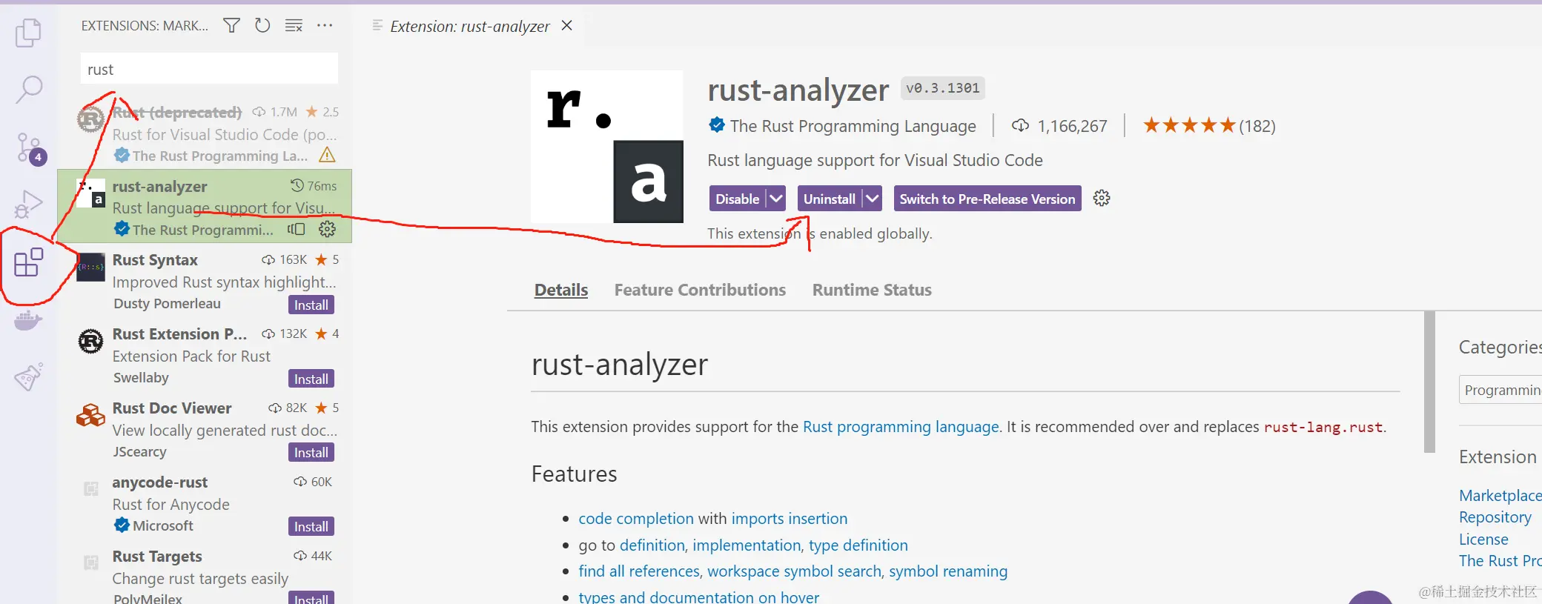Open Source Control view with 4 badge
This screenshot has height=604, width=1542.
coord(30,148)
